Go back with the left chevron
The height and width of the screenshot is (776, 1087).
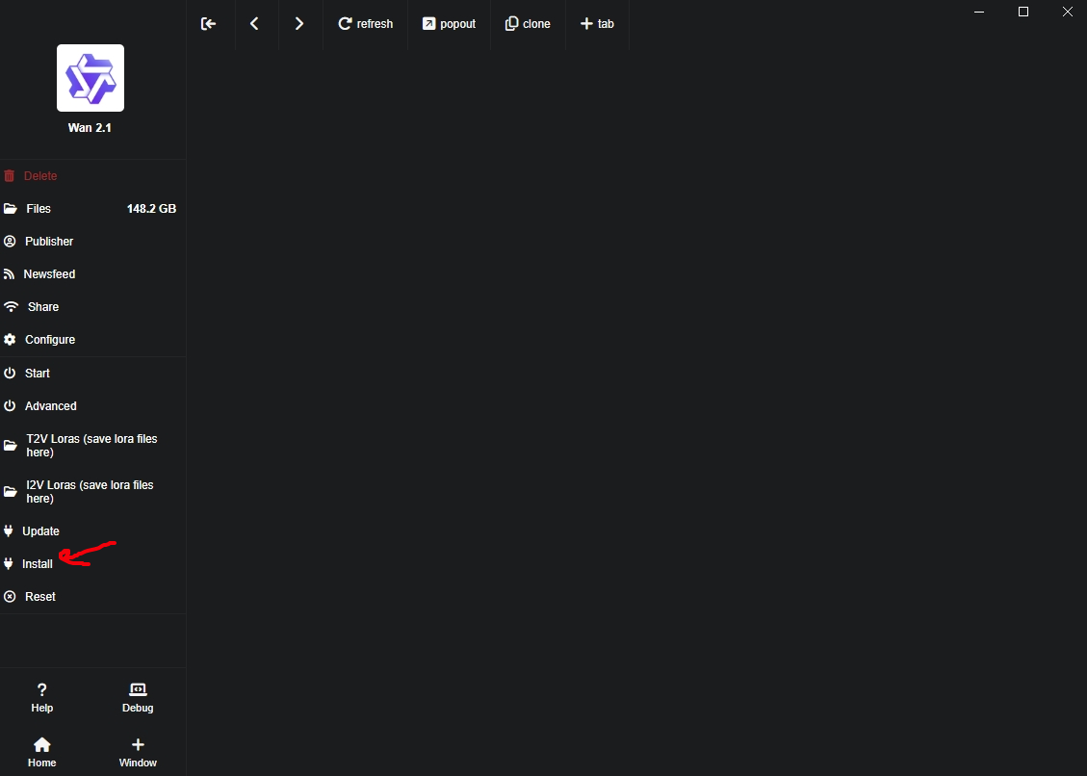[x=254, y=24]
